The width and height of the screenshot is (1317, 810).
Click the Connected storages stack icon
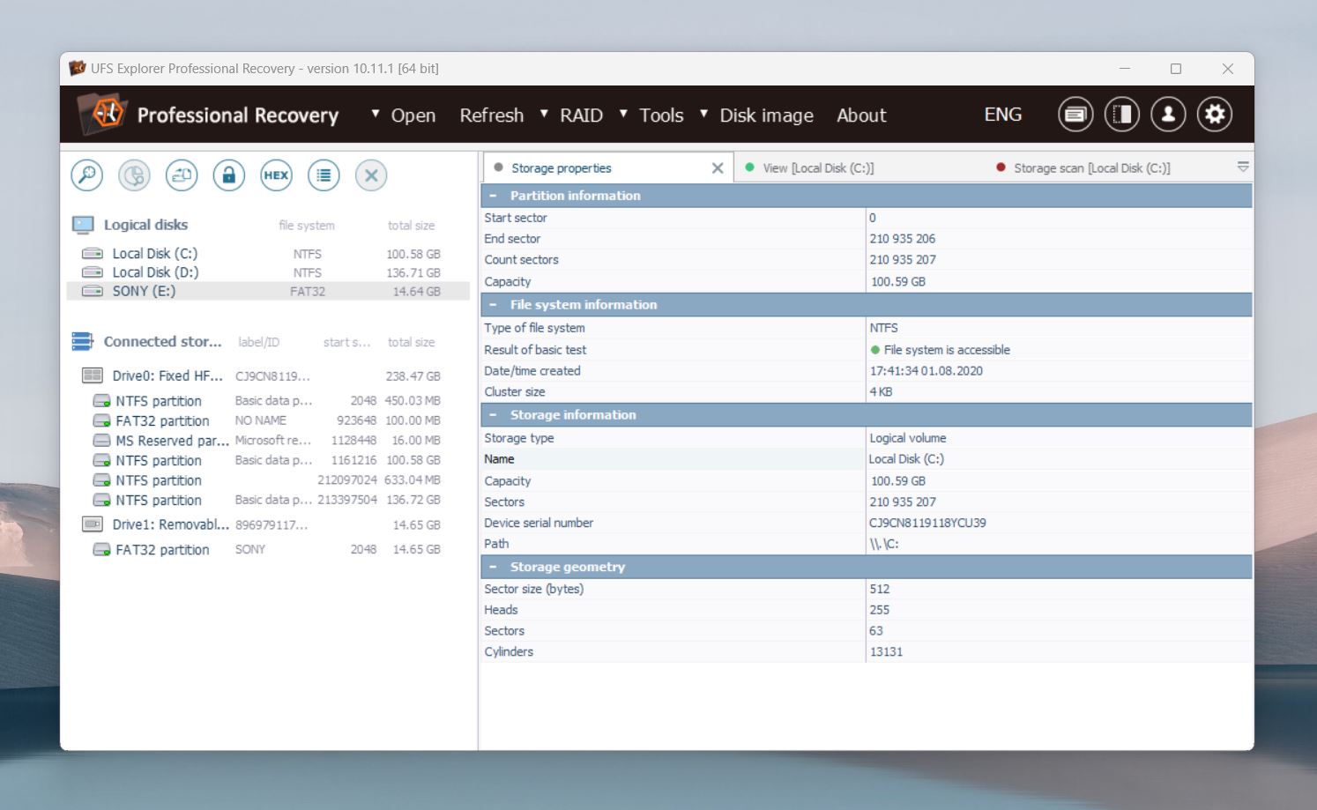(x=83, y=341)
